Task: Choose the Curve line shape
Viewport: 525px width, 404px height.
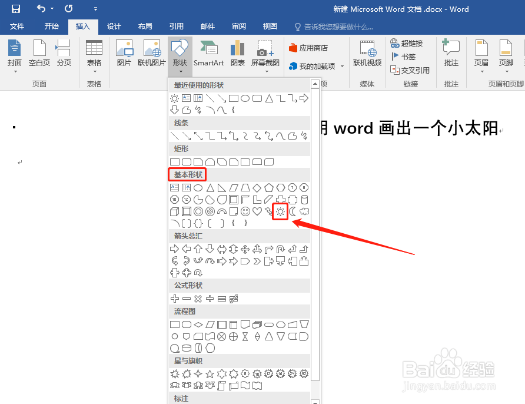Action: pyautogui.click(x=280, y=135)
